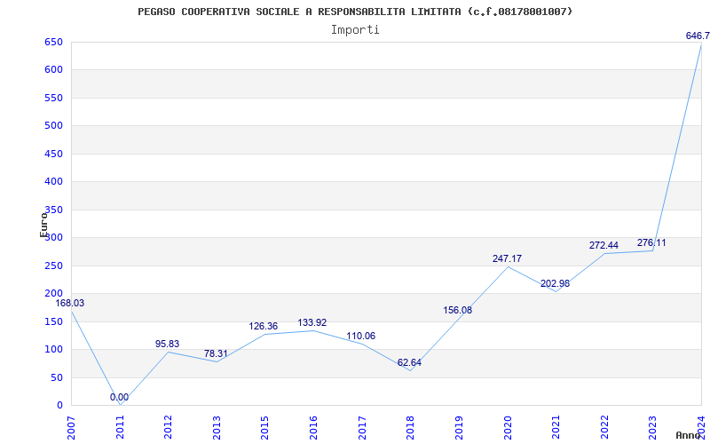The width and height of the screenshot is (710, 444).
Task: Click the 2013 year tick label
Action: click(217, 428)
